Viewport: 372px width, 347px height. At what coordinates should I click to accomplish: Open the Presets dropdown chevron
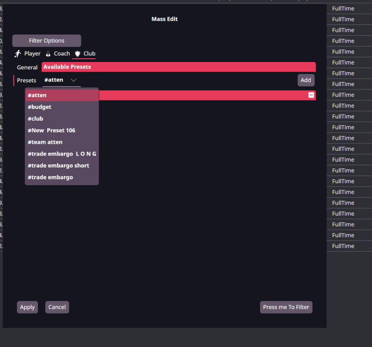[74, 80]
